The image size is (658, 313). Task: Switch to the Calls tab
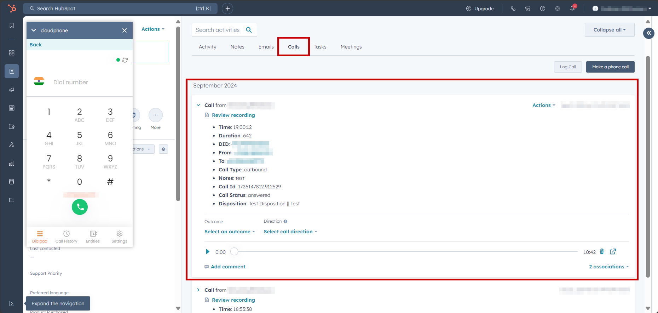pyautogui.click(x=294, y=47)
